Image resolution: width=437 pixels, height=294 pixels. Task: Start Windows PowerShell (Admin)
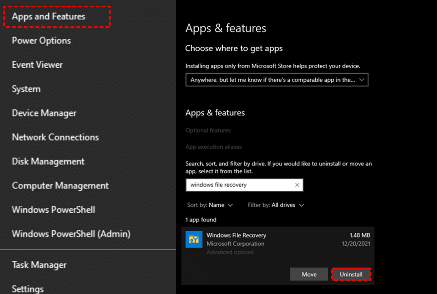pos(71,234)
